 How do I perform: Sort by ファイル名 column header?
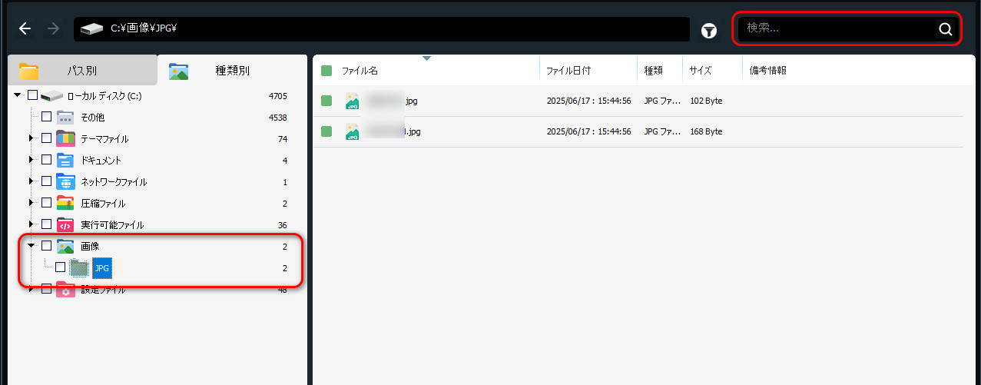(360, 71)
